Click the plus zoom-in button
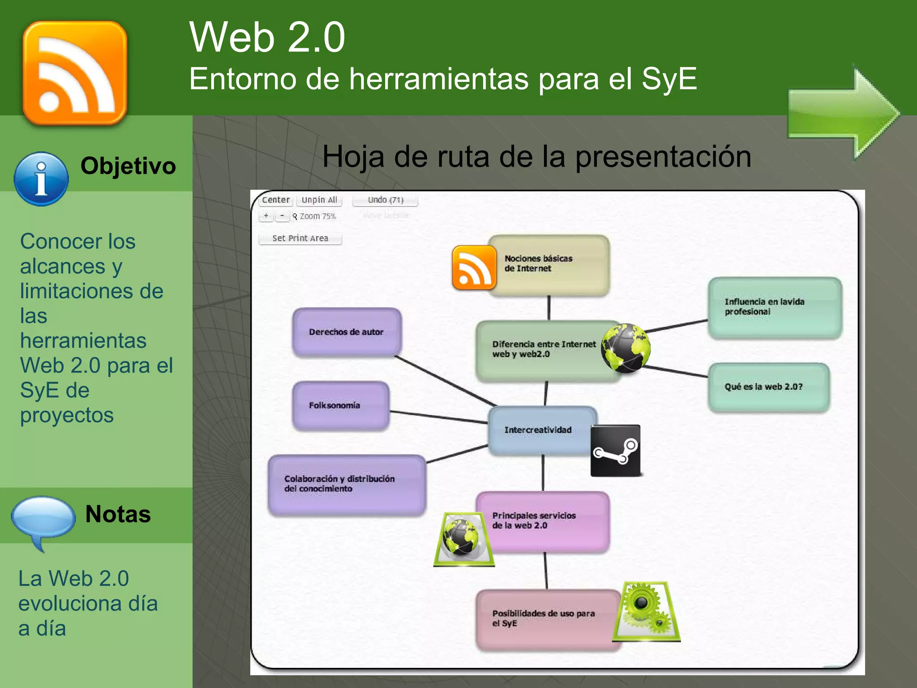 pos(266,216)
